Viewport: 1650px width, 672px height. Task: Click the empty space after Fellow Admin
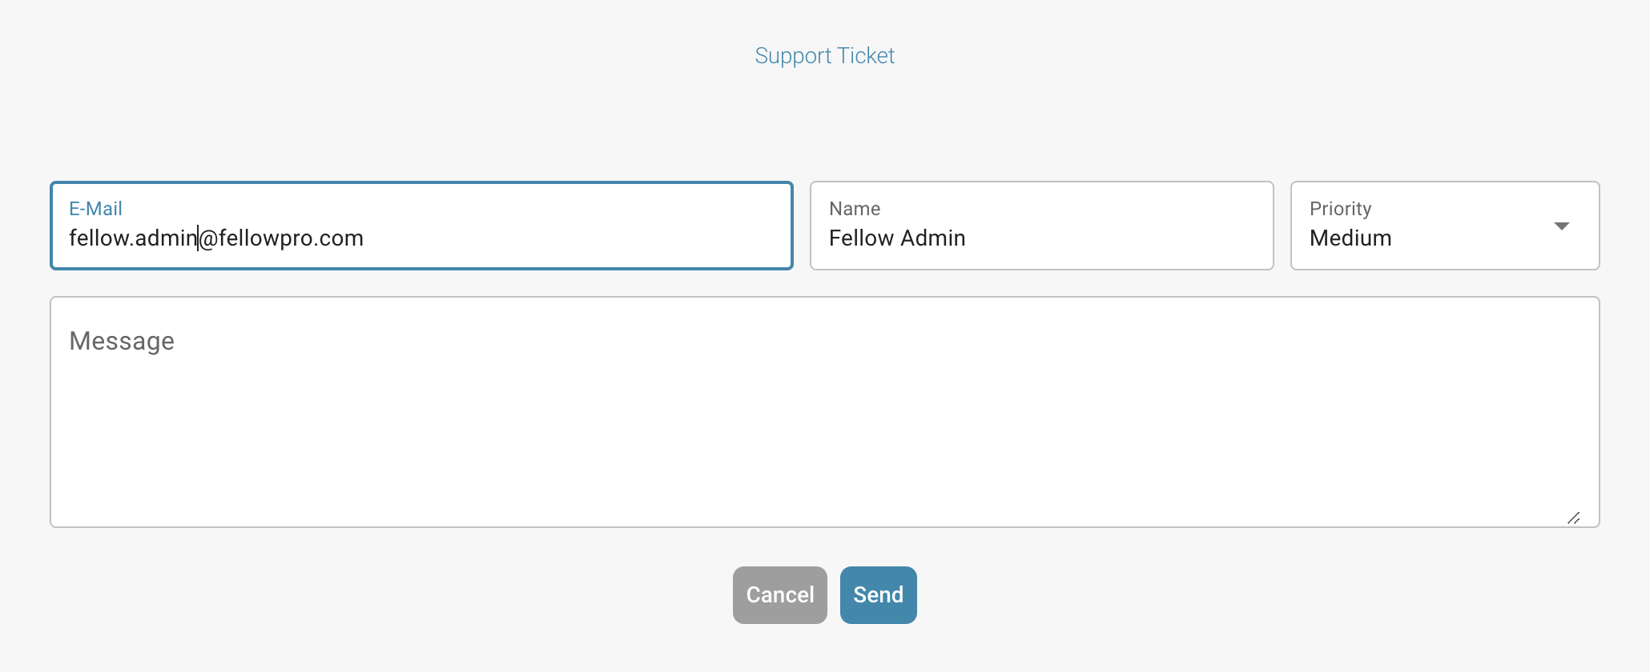[1137, 238]
